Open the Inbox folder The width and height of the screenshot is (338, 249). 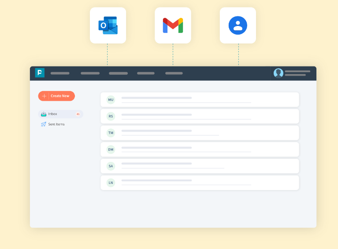pos(60,114)
